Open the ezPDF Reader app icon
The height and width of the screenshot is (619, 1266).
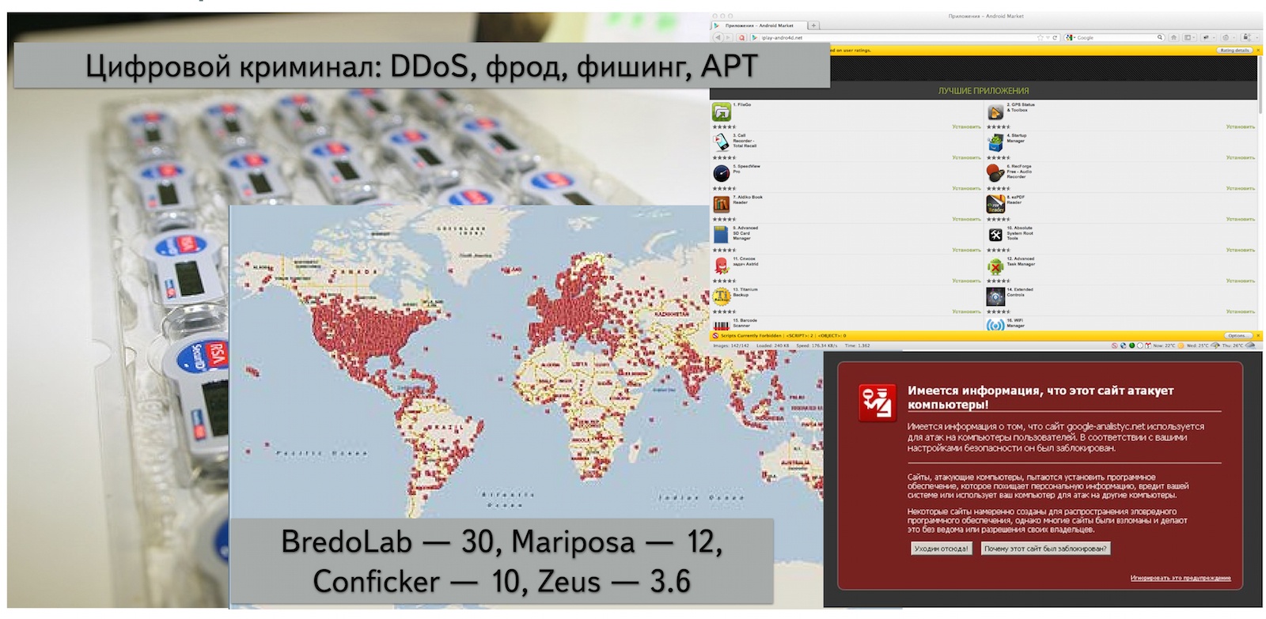(x=995, y=204)
